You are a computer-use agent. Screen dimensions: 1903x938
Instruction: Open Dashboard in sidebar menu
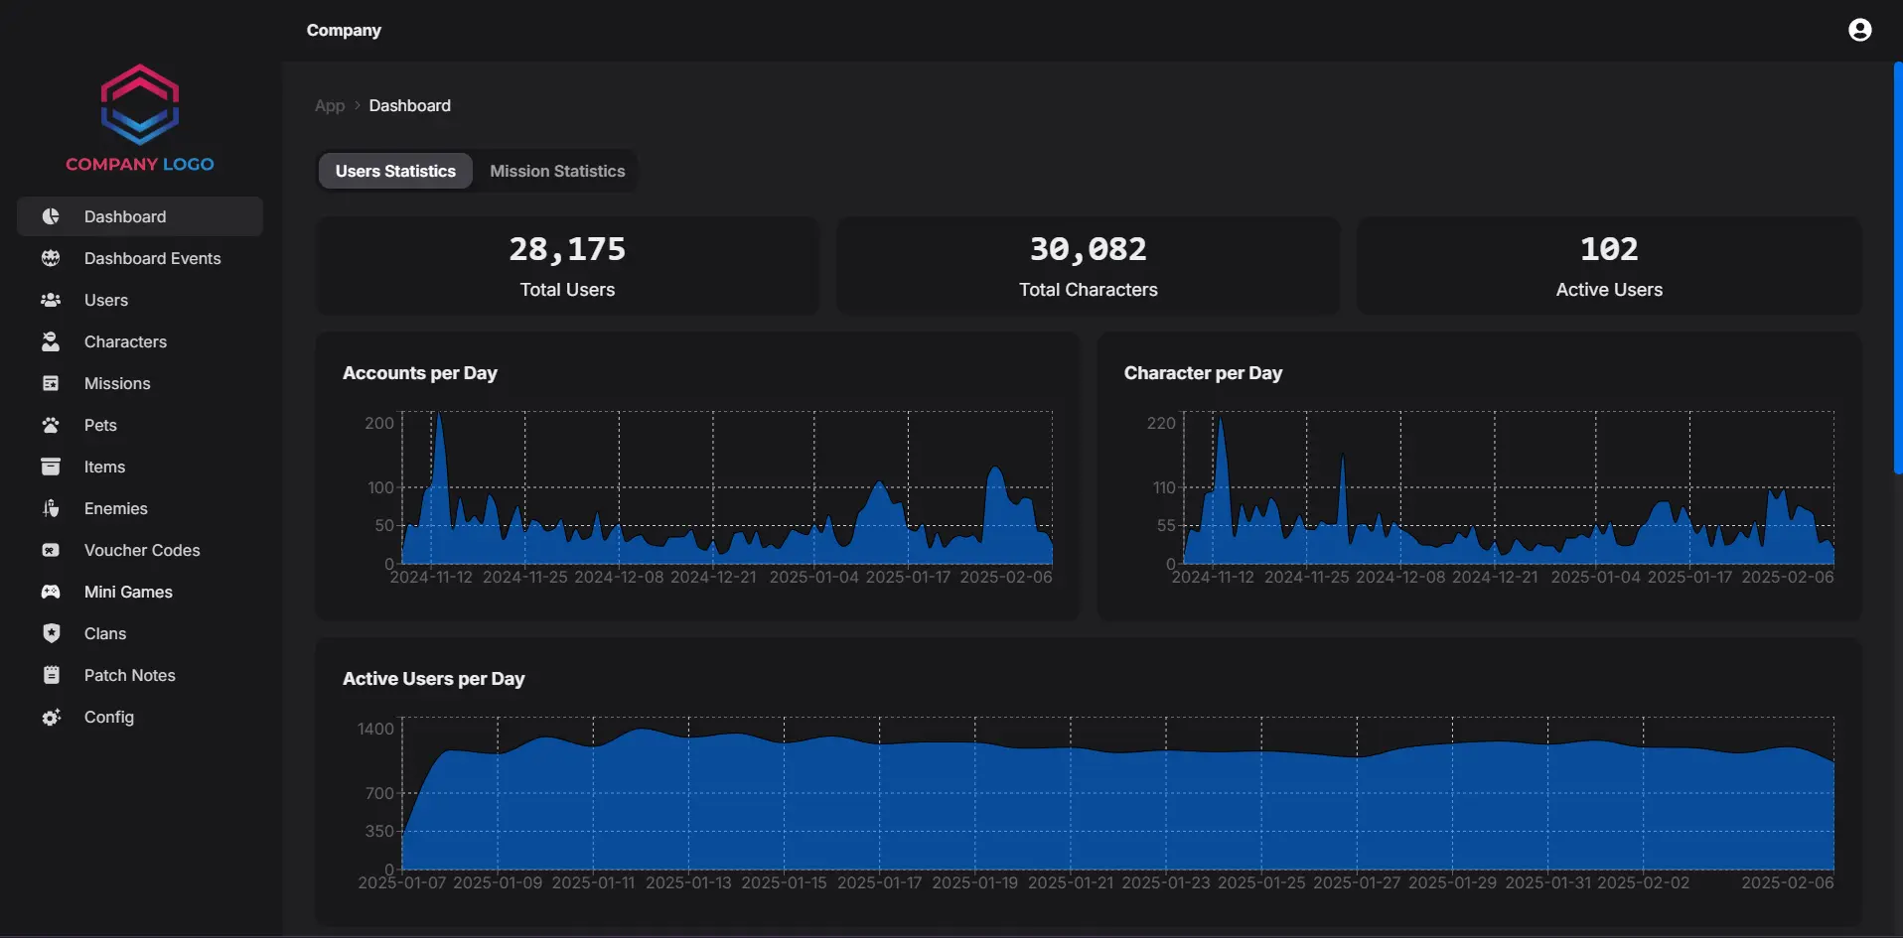pyautogui.click(x=140, y=216)
